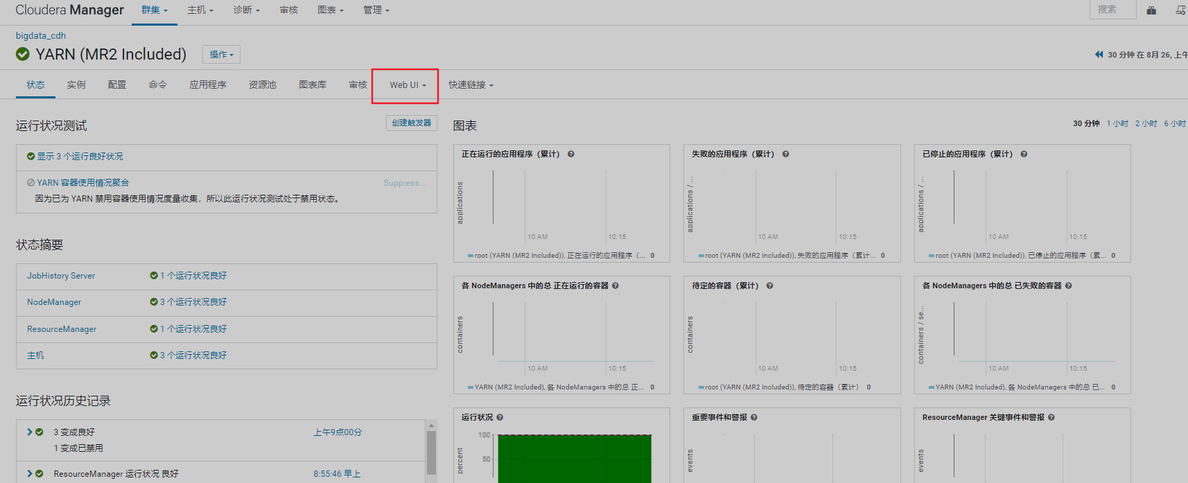This screenshot has height=483, width=1188.
Task: Open the 诊断 dropdown menu
Action: pyautogui.click(x=246, y=10)
